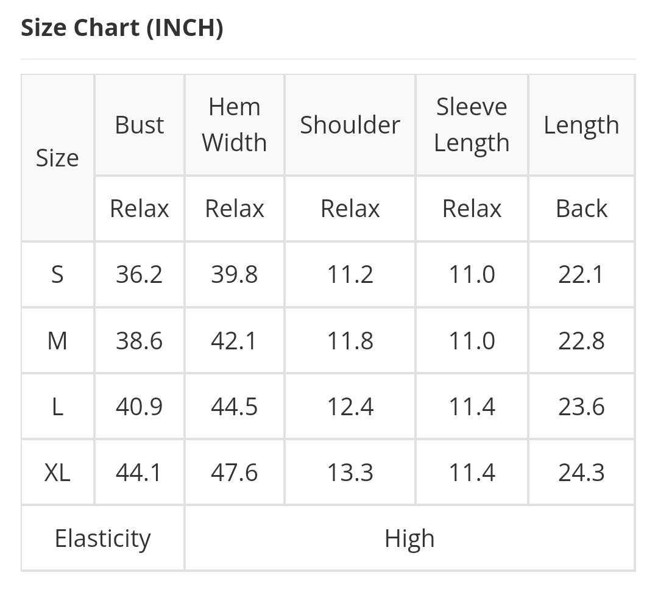
Task: Select the Length column header
Action: 581,125
